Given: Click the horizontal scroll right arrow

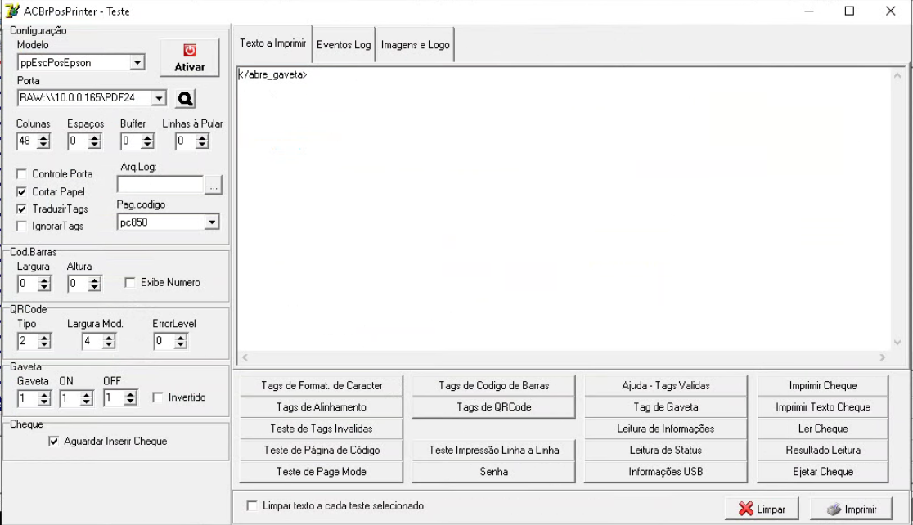Looking at the screenshot, I should [883, 357].
